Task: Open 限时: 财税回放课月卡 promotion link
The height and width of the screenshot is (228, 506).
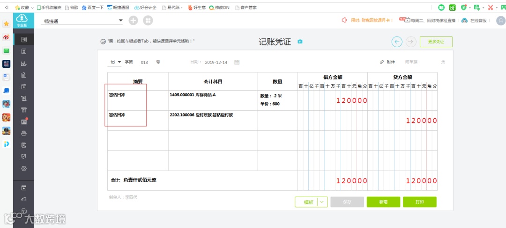Action: coord(372,20)
